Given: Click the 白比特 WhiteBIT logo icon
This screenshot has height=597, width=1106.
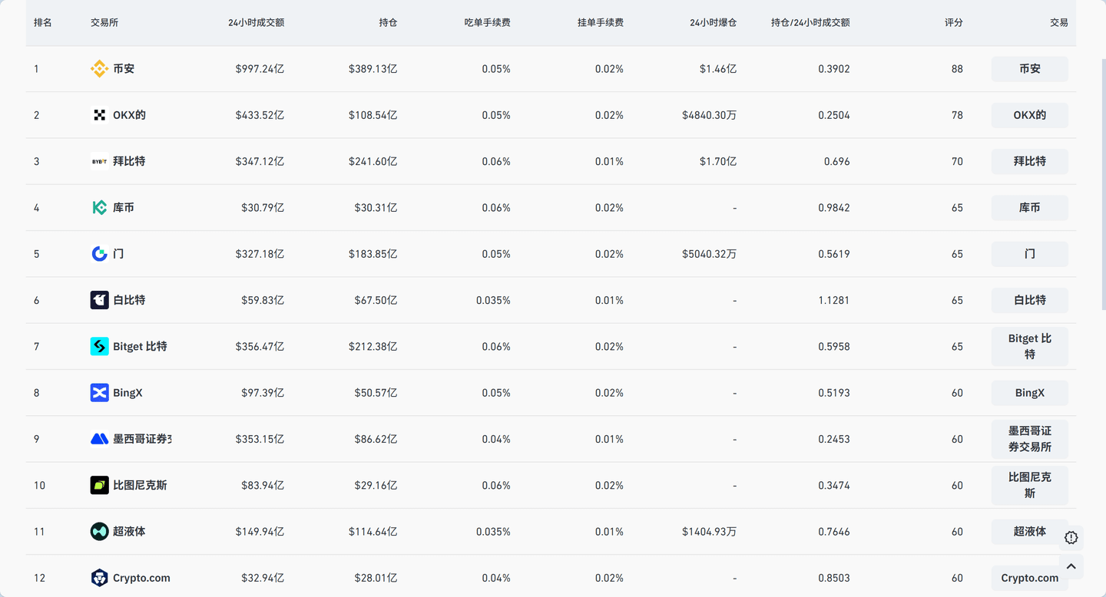Looking at the screenshot, I should pos(99,300).
